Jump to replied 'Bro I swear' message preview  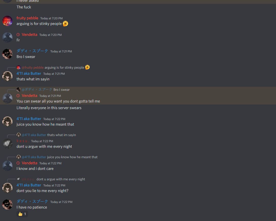click(61, 90)
